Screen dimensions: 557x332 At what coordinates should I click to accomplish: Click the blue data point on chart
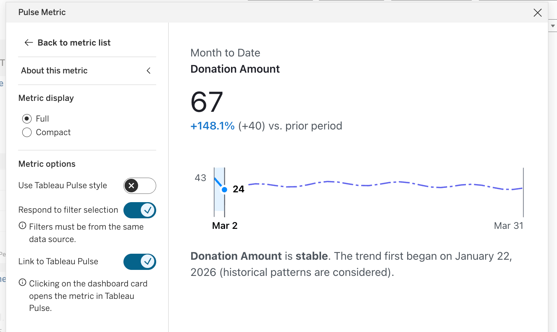224,190
